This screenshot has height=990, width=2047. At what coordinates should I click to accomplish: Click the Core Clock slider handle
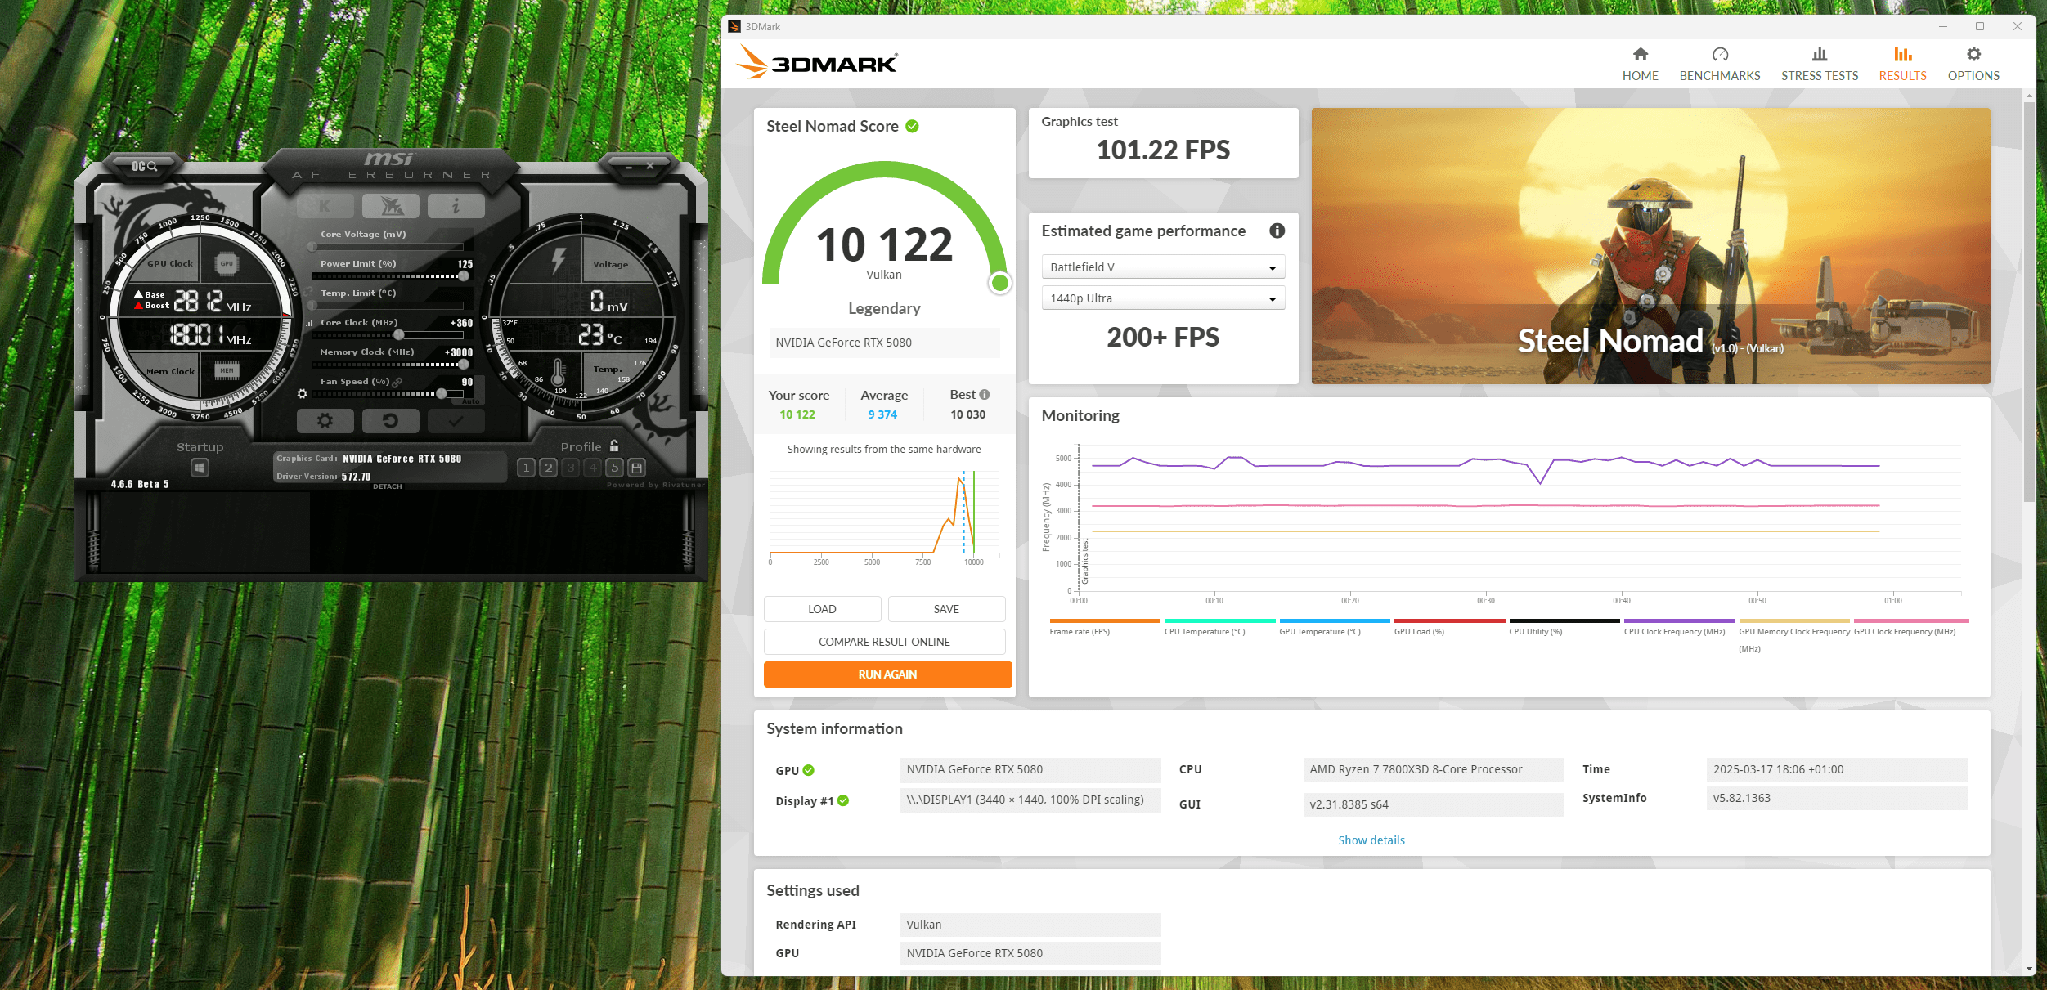pos(399,335)
